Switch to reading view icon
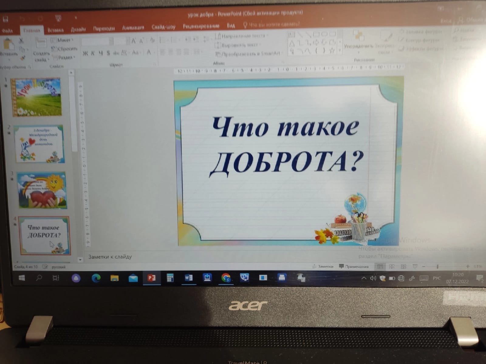486x364 pixels. tap(403, 267)
